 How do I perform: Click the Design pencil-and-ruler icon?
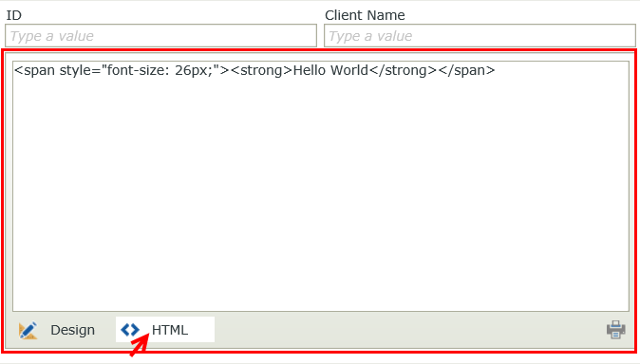pos(28,330)
